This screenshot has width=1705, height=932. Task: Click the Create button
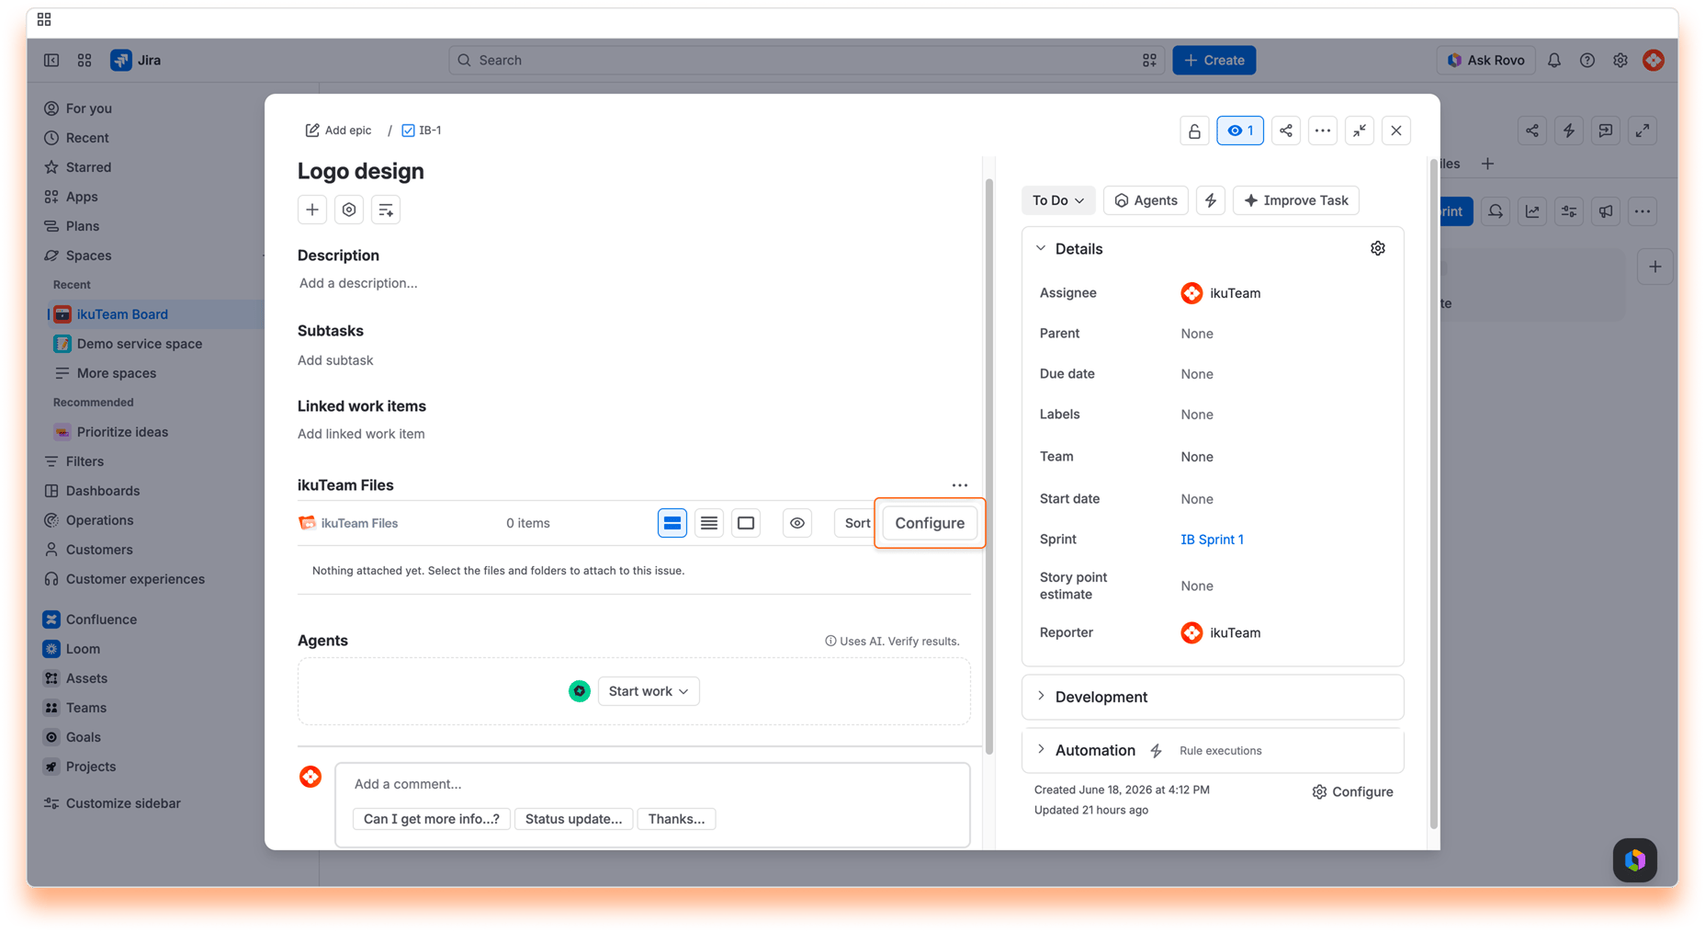point(1214,60)
